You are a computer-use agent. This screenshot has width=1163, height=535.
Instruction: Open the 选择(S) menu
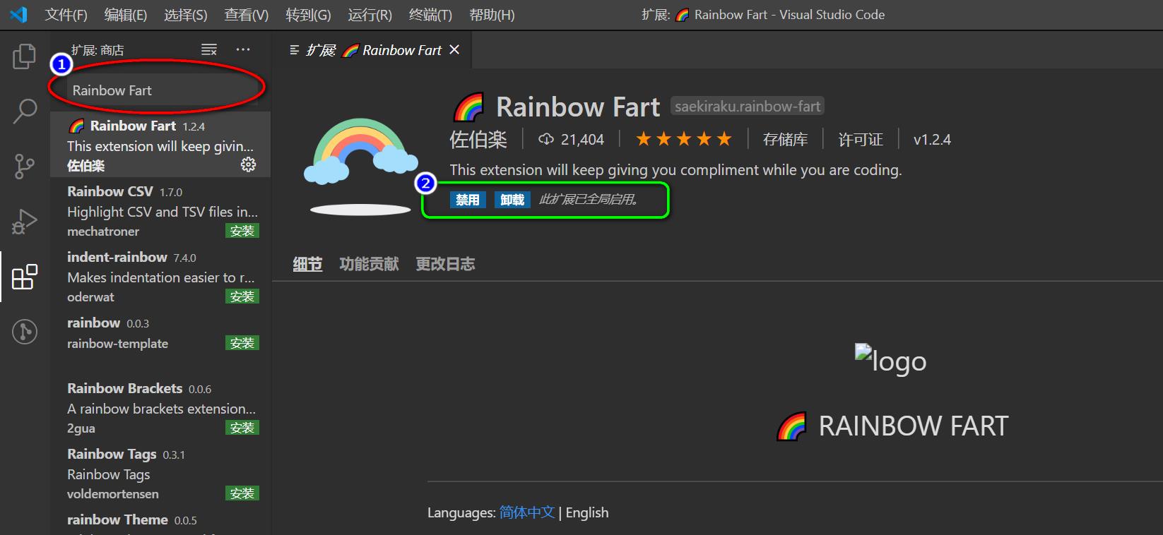pyautogui.click(x=186, y=15)
